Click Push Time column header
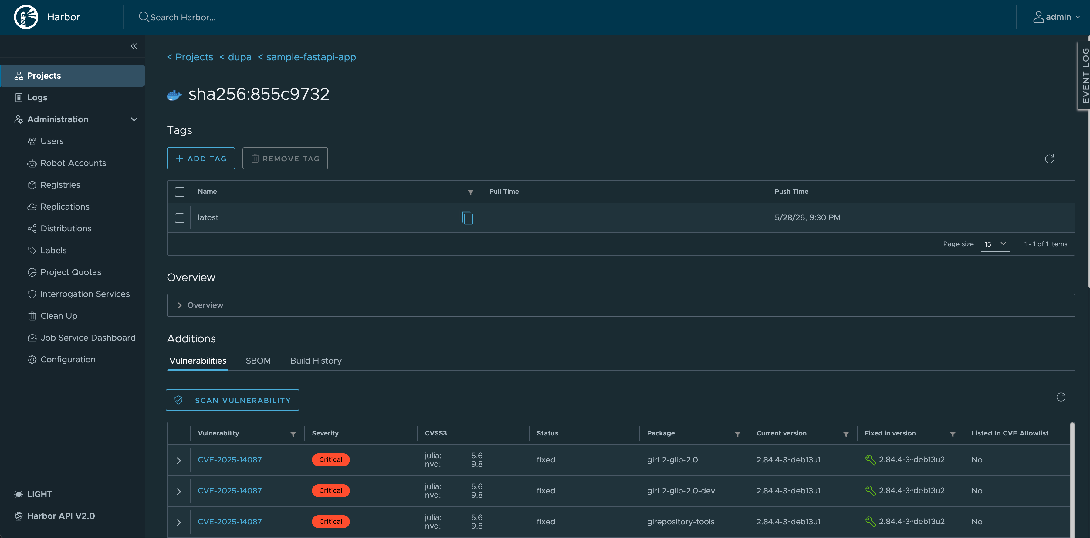Screen dimensions: 1090x538 [x=791, y=192]
